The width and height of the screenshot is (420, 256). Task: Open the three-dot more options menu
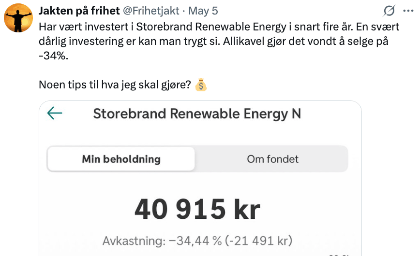[x=408, y=11]
